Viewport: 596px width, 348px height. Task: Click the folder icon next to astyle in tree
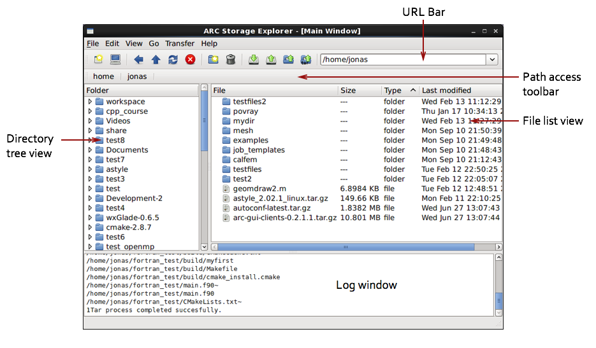99,169
